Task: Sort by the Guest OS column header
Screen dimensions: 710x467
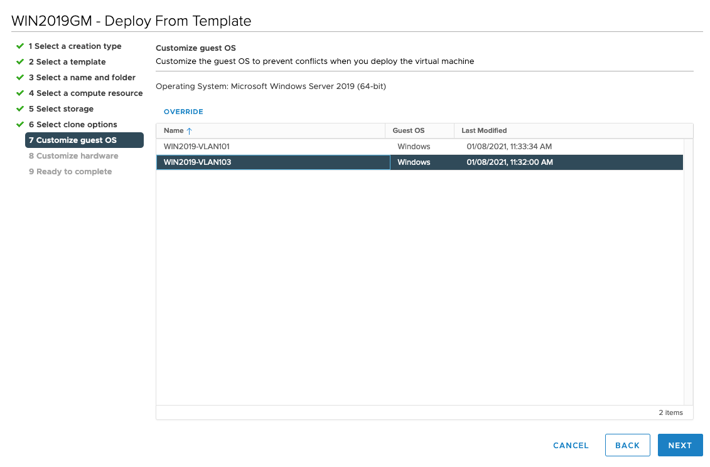Action: coord(409,130)
